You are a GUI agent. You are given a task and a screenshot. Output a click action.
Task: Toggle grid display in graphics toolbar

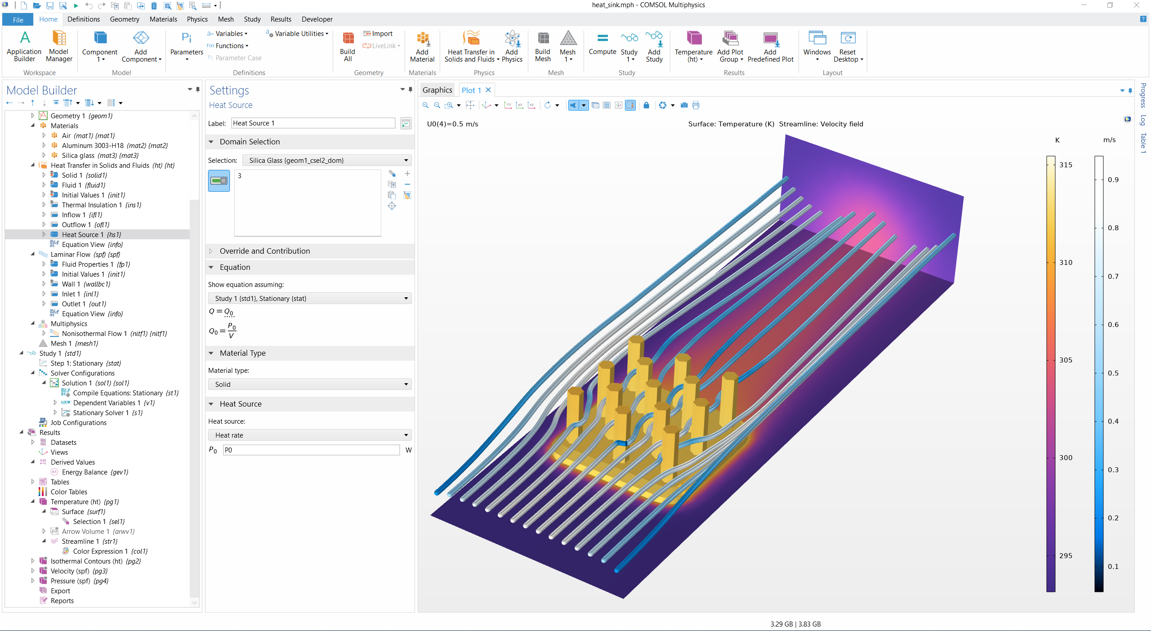coord(607,105)
